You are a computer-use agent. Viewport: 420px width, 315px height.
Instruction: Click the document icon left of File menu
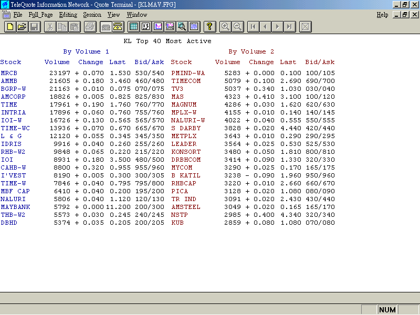pos(6,15)
